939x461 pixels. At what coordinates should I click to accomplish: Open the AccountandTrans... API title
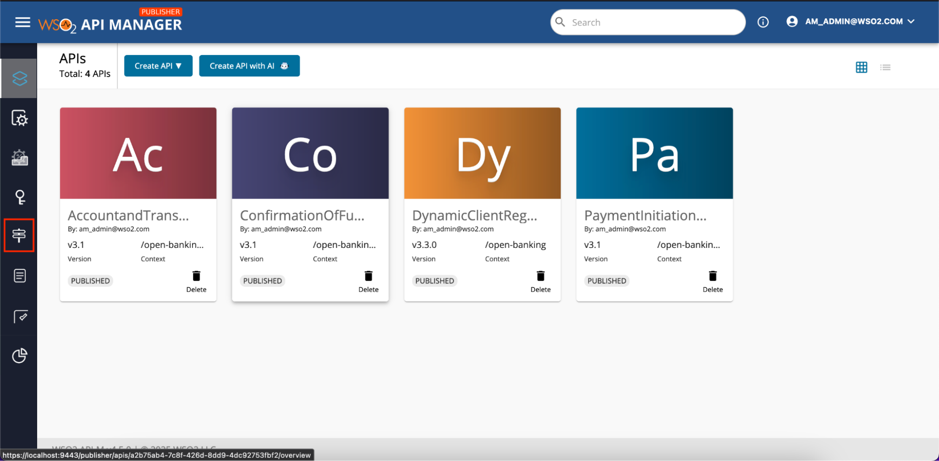(x=128, y=215)
